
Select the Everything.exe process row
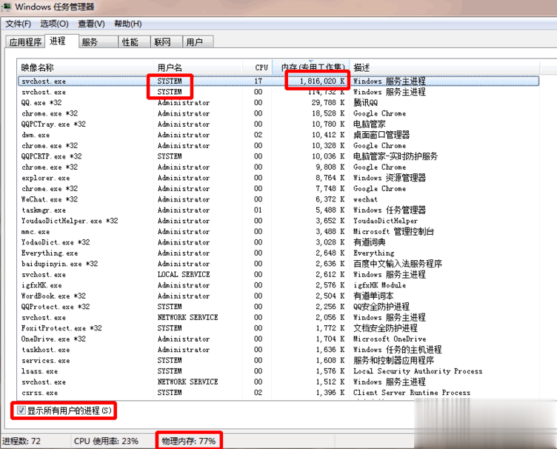pyautogui.click(x=278, y=253)
